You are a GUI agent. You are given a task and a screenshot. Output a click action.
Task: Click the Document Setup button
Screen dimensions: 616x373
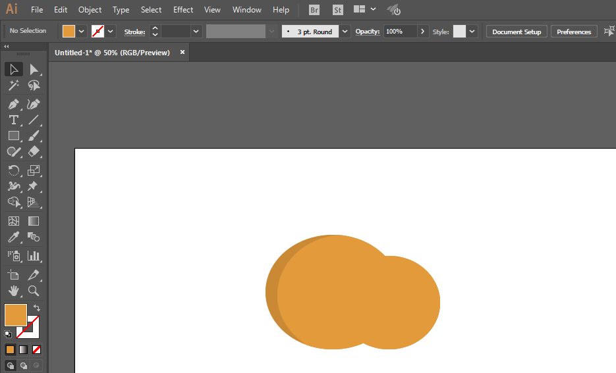point(517,32)
